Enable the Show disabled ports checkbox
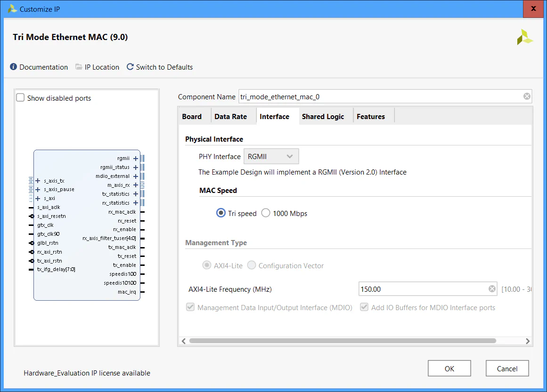The width and height of the screenshot is (547, 392). point(20,97)
